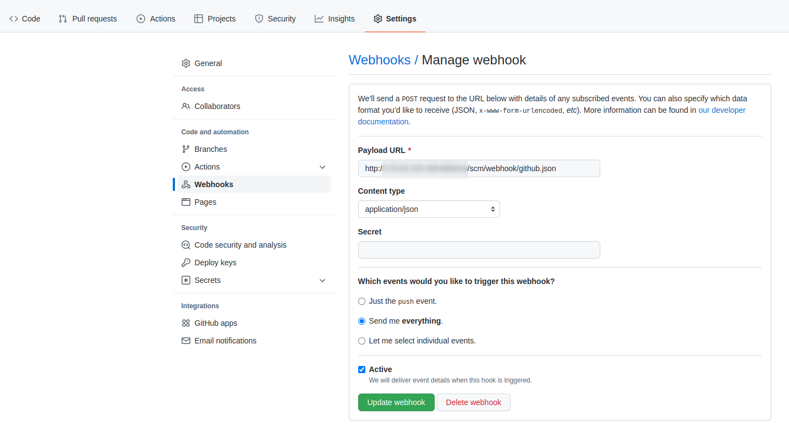Click the Collaborators people icon

186,106
